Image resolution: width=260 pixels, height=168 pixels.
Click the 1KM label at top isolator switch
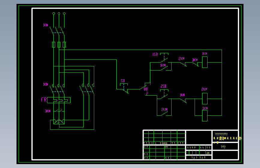pyautogui.click(x=46, y=25)
